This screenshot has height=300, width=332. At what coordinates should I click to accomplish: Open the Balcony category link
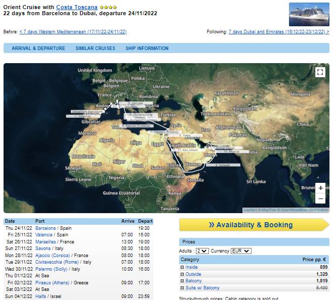(193, 281)
